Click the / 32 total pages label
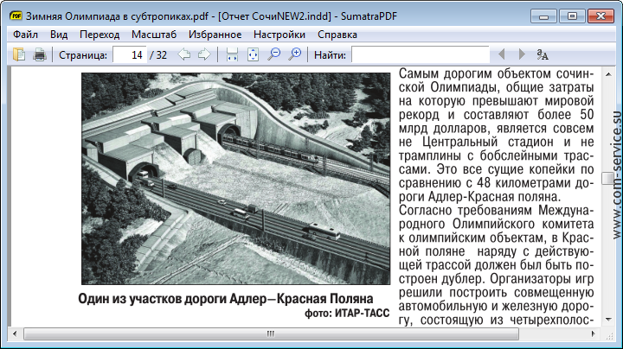The width and height of the screenshot is (623, 349). (x=158, y=55)
